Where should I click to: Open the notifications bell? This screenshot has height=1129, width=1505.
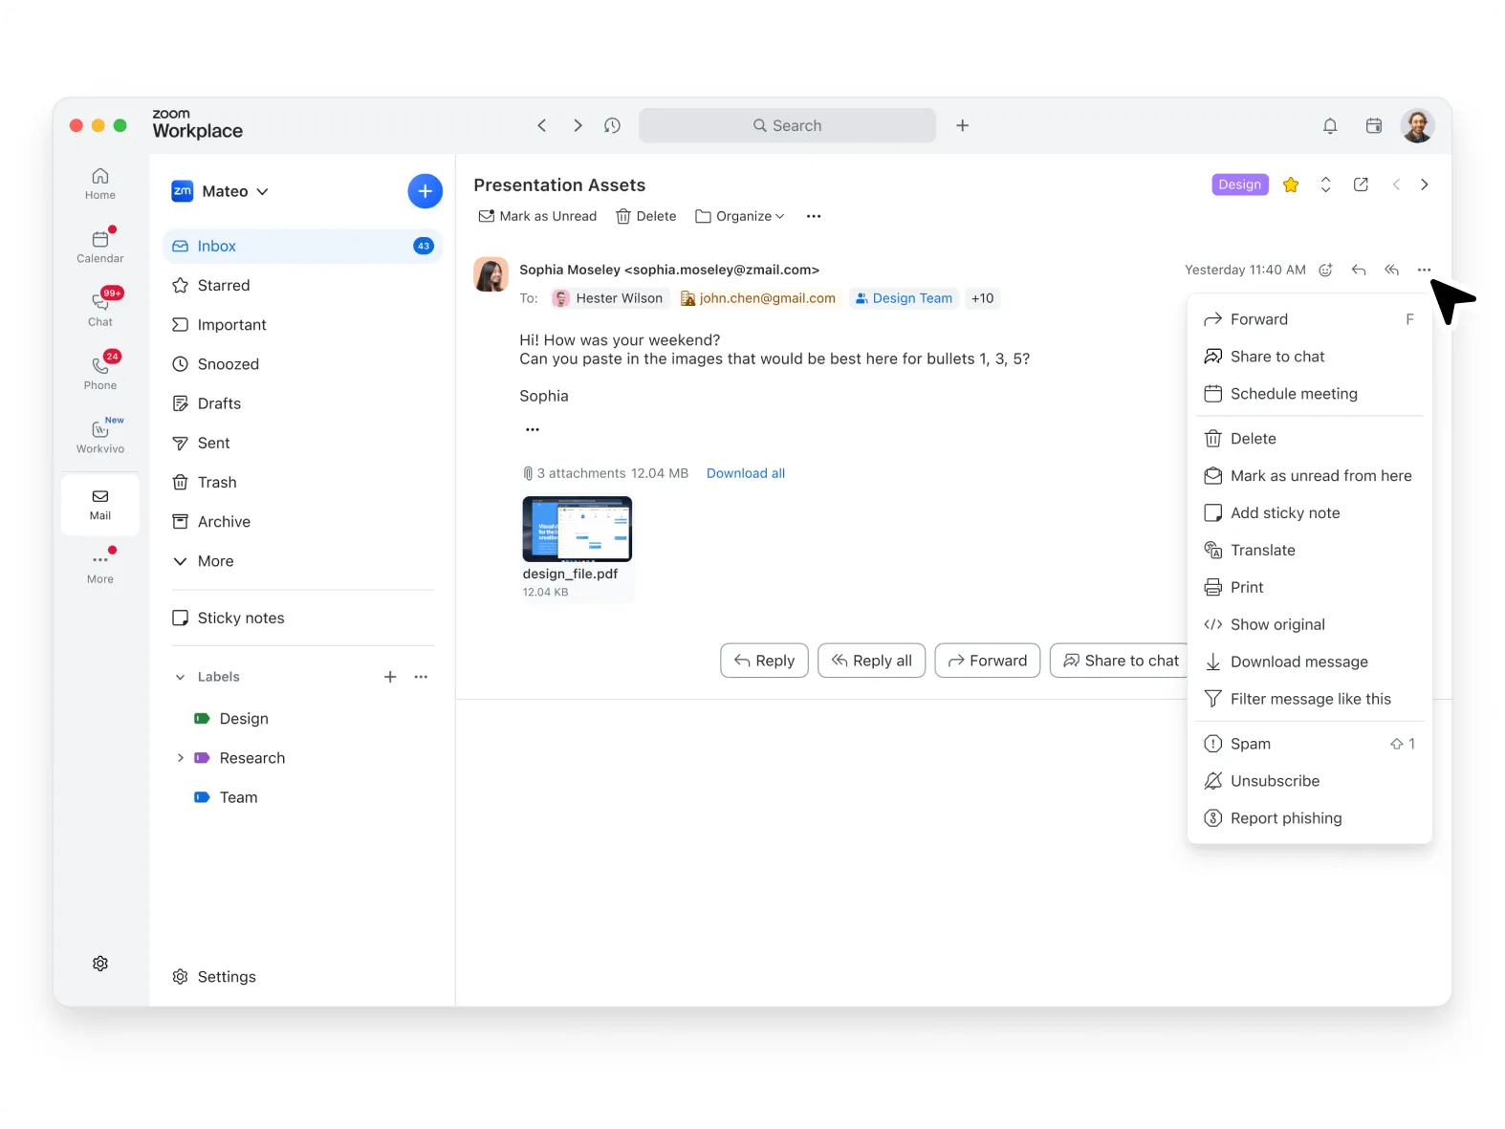1329,125
